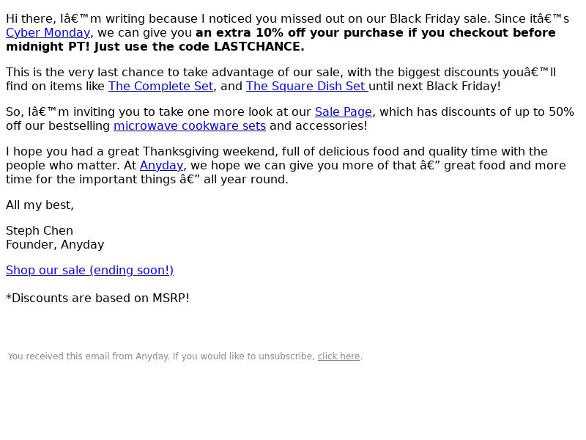The height and width of the screenshot is (440, 586).
Task: Open the Cyber Monday link
Action: (x=48, y=33)
